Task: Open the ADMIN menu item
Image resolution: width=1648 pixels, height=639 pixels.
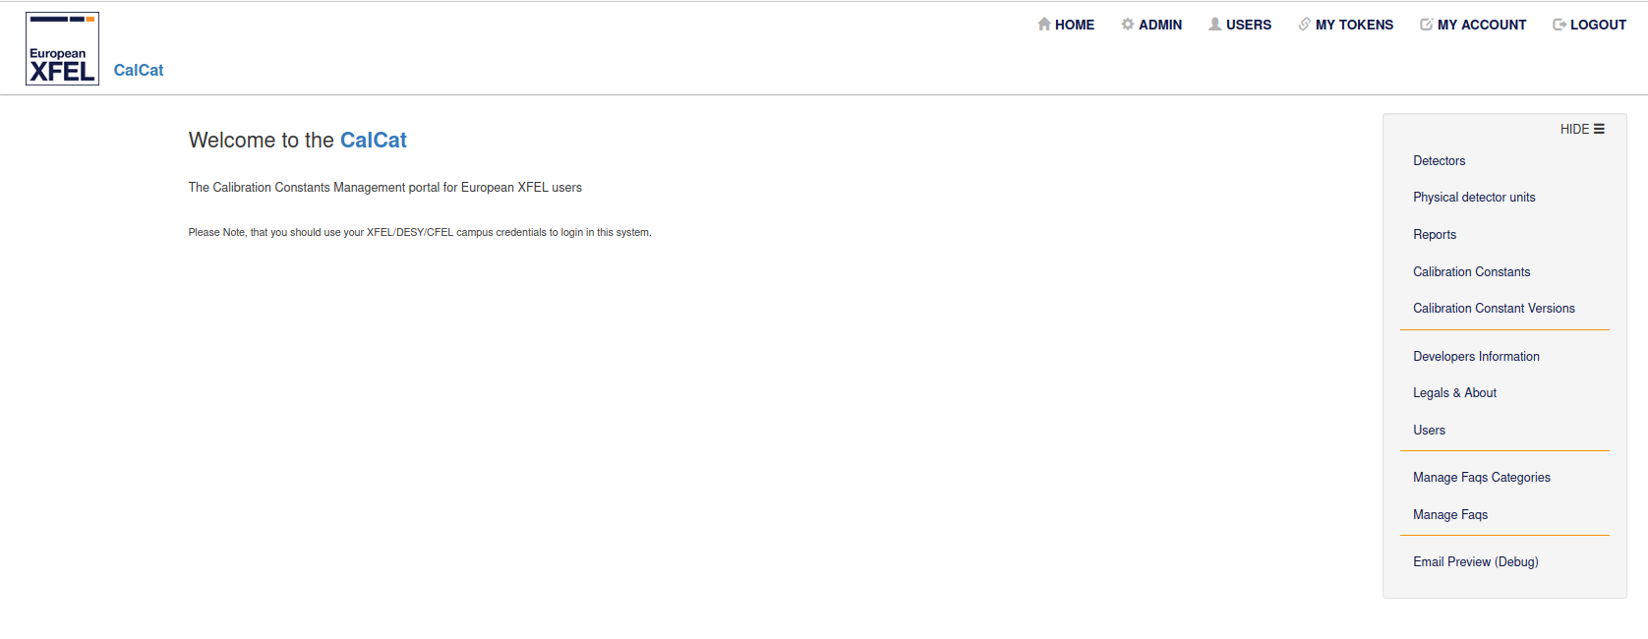Action: tap(1160, 25)
